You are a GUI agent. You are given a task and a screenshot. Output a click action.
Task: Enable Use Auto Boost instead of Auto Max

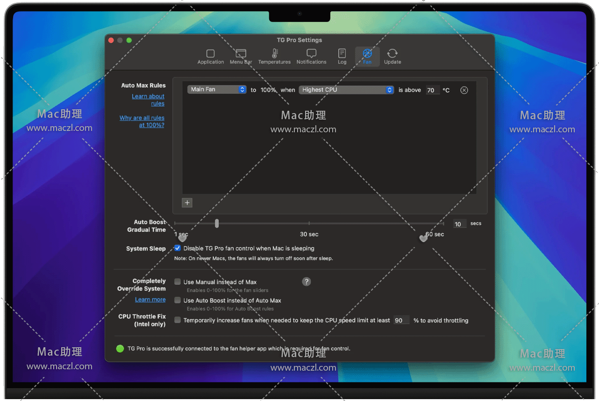coord(178,301)
